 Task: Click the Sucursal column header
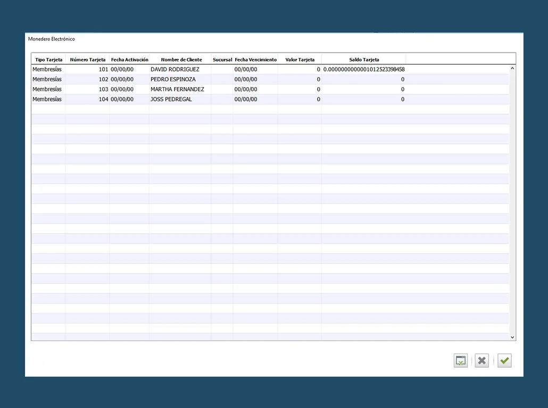(222, 59)
